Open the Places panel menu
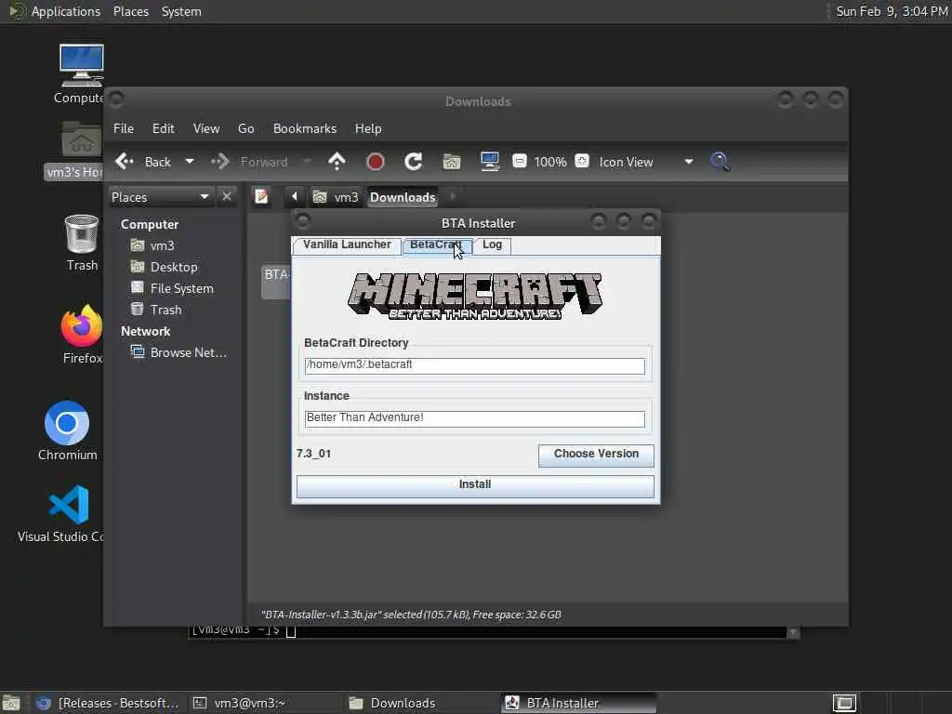The height and width of the screenshot is (714, 952). click(x=130, y=11)
